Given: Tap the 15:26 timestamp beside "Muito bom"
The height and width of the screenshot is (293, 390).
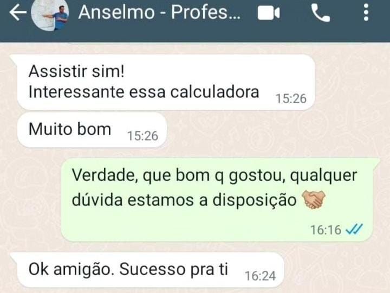Looking at the screenshot, I should [x=143, y=136].
